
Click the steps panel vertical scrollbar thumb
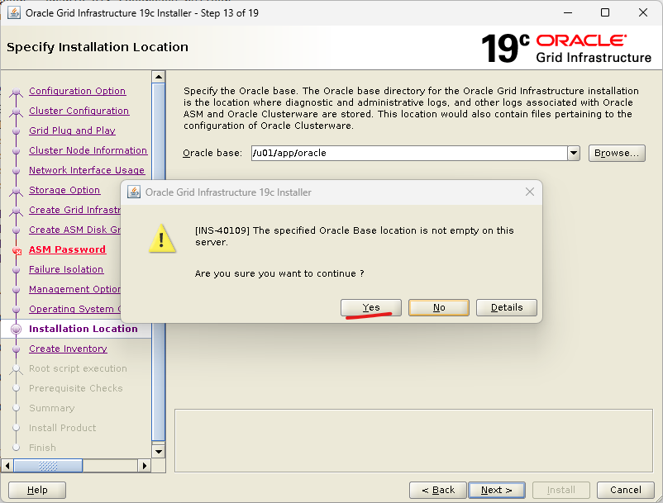coord(159,262)
